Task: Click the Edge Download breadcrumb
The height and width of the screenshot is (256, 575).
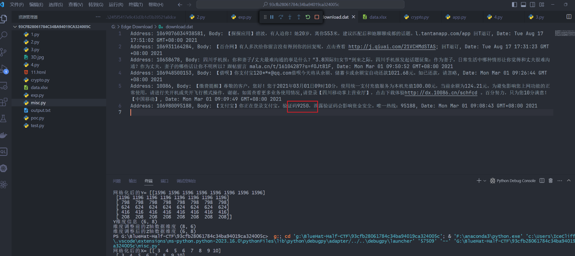Action: pyautogui.click(x=137, y=27)
